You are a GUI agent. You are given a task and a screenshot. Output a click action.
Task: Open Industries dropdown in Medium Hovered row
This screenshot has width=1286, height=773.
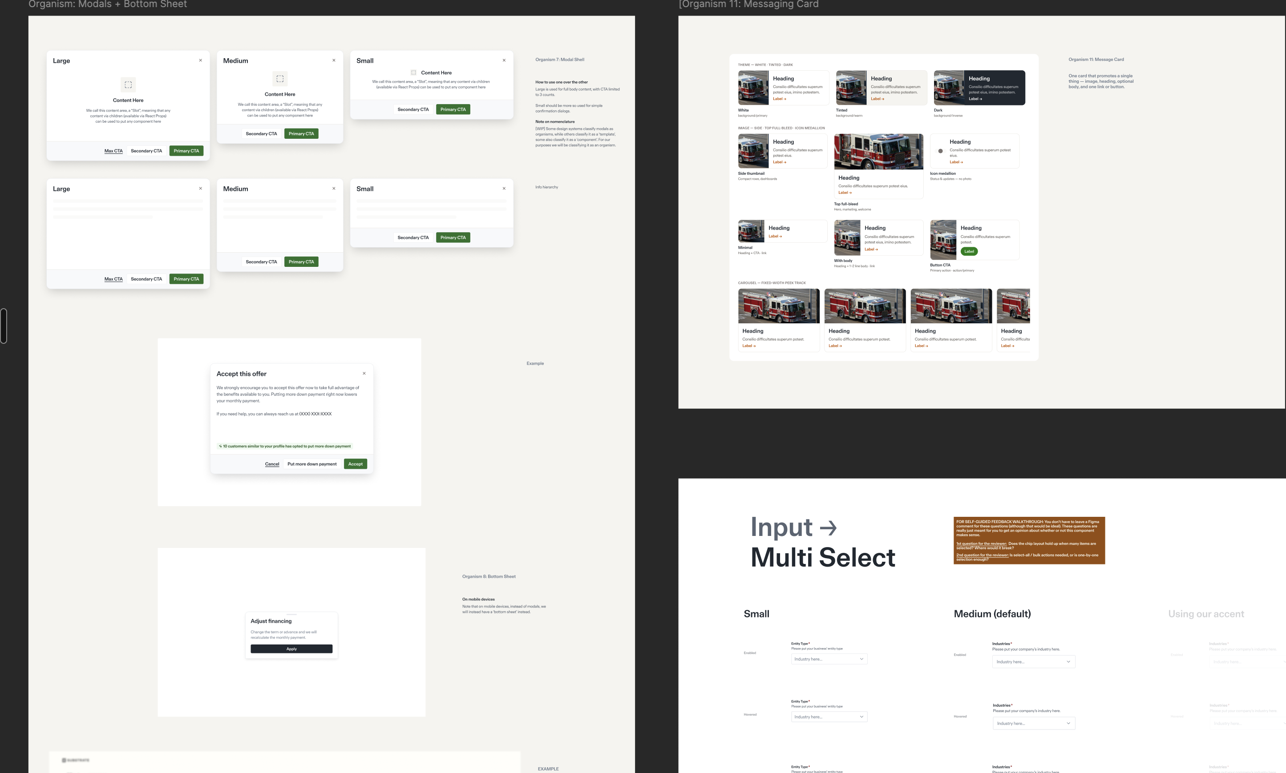point(1034,723)
